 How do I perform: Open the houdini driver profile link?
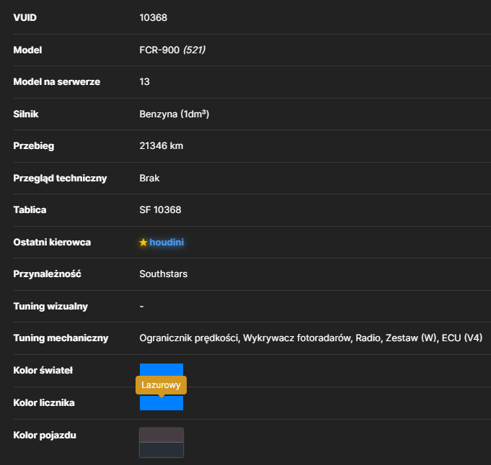pyautogui.click(x=167, y=243)
